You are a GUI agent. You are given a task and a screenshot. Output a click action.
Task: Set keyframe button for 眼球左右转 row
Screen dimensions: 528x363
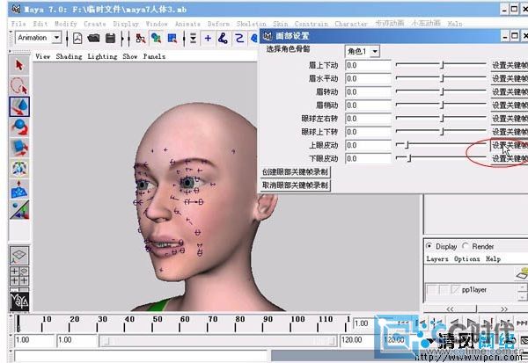510,119
